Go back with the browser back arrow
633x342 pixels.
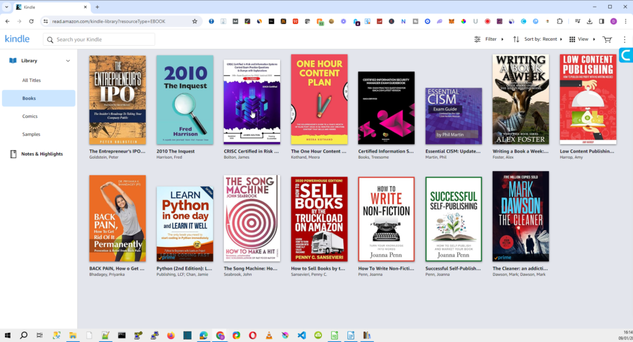[7, 22]
